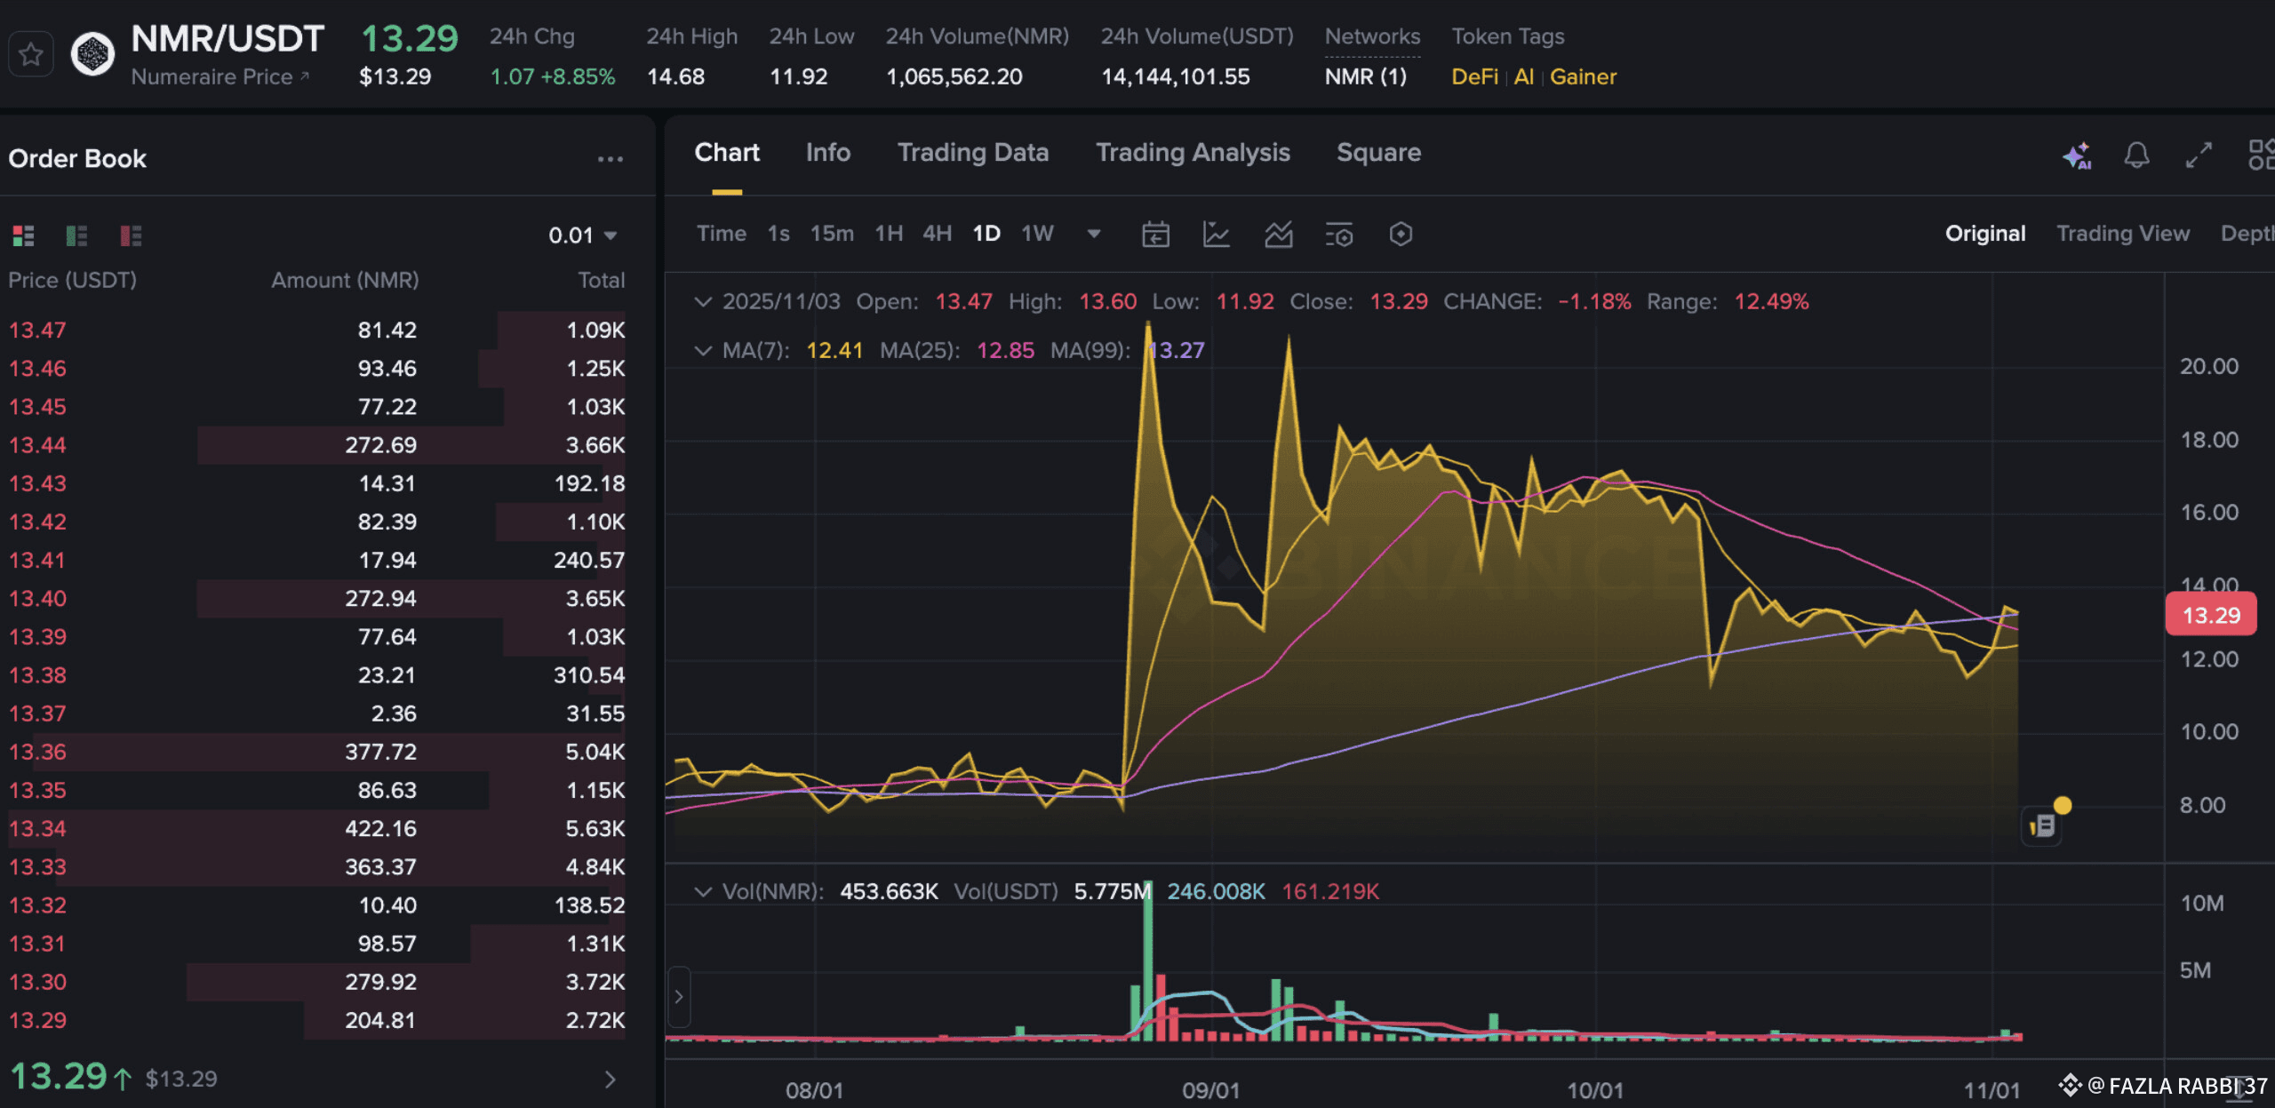Open the AI analysis sparkle icon
Image resolution: width=2275 pixels, height=1108 pixels.
pyautogui.click(x=2076, y=155)
